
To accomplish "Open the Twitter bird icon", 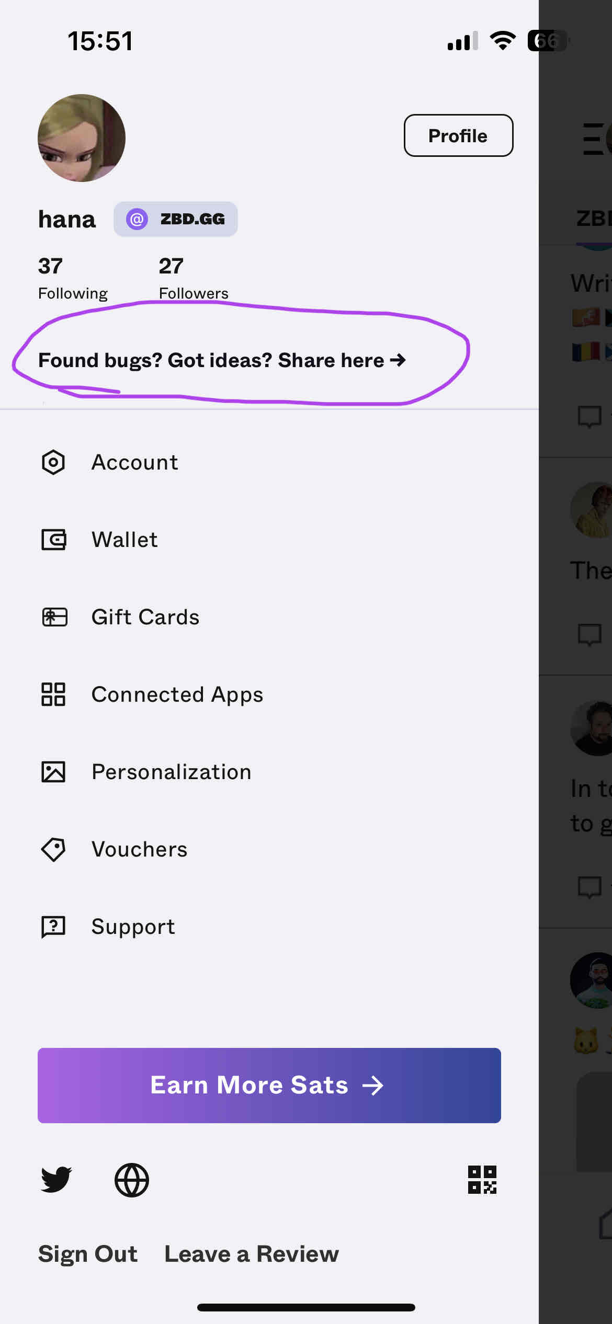I will point(56,1180).
